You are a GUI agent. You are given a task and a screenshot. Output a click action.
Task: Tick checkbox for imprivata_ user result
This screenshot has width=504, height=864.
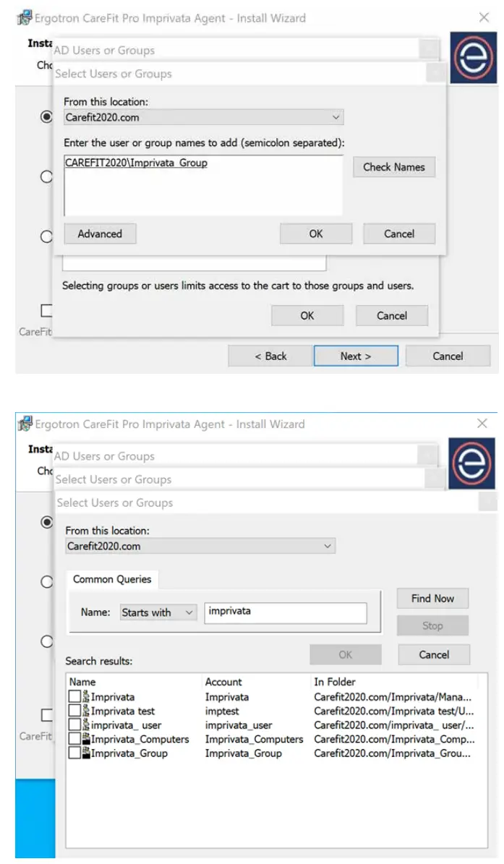pyautogui.click(x=74, y=725)
